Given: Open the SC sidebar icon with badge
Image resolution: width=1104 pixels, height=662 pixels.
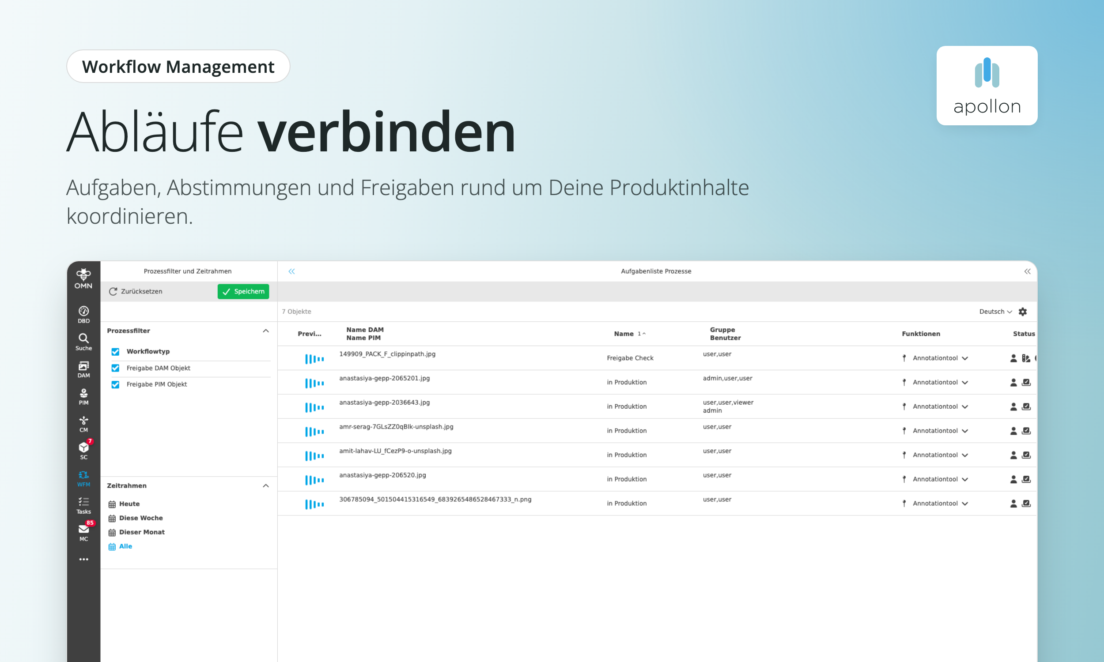Looking at the screenshot, I should [83, 451].
